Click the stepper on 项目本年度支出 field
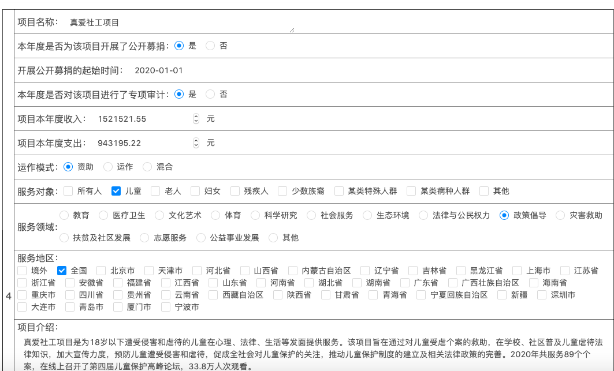 [x=196, y=143]
